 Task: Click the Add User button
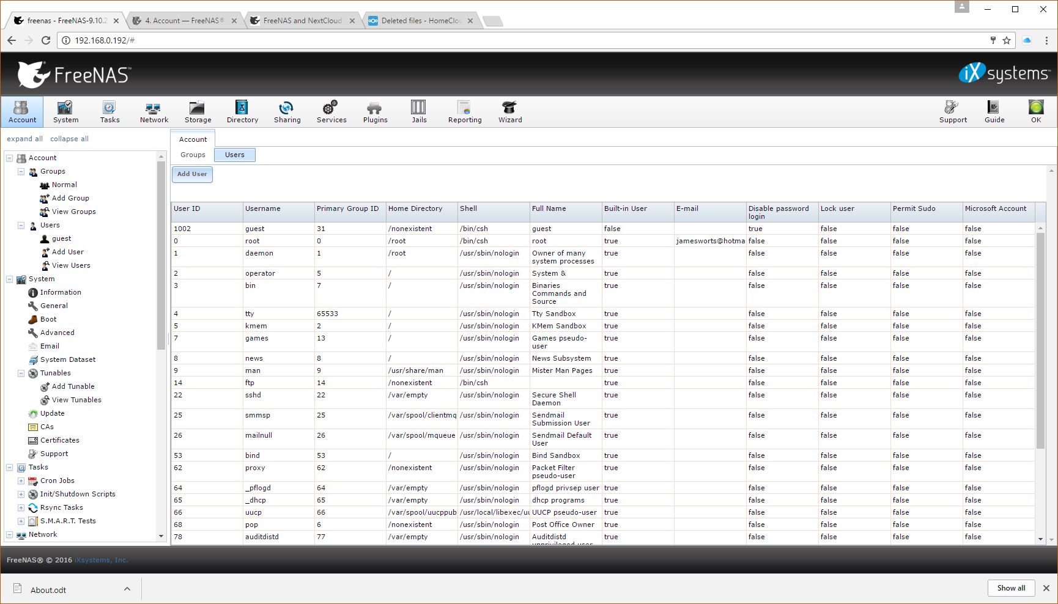(192, 174)
